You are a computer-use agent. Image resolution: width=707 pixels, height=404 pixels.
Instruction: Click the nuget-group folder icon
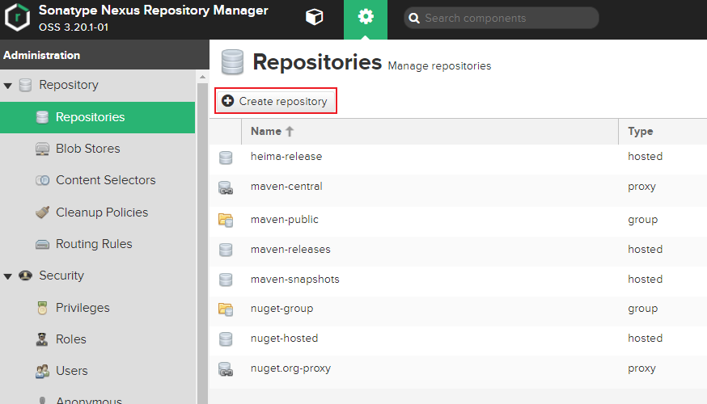pos(226,309)
